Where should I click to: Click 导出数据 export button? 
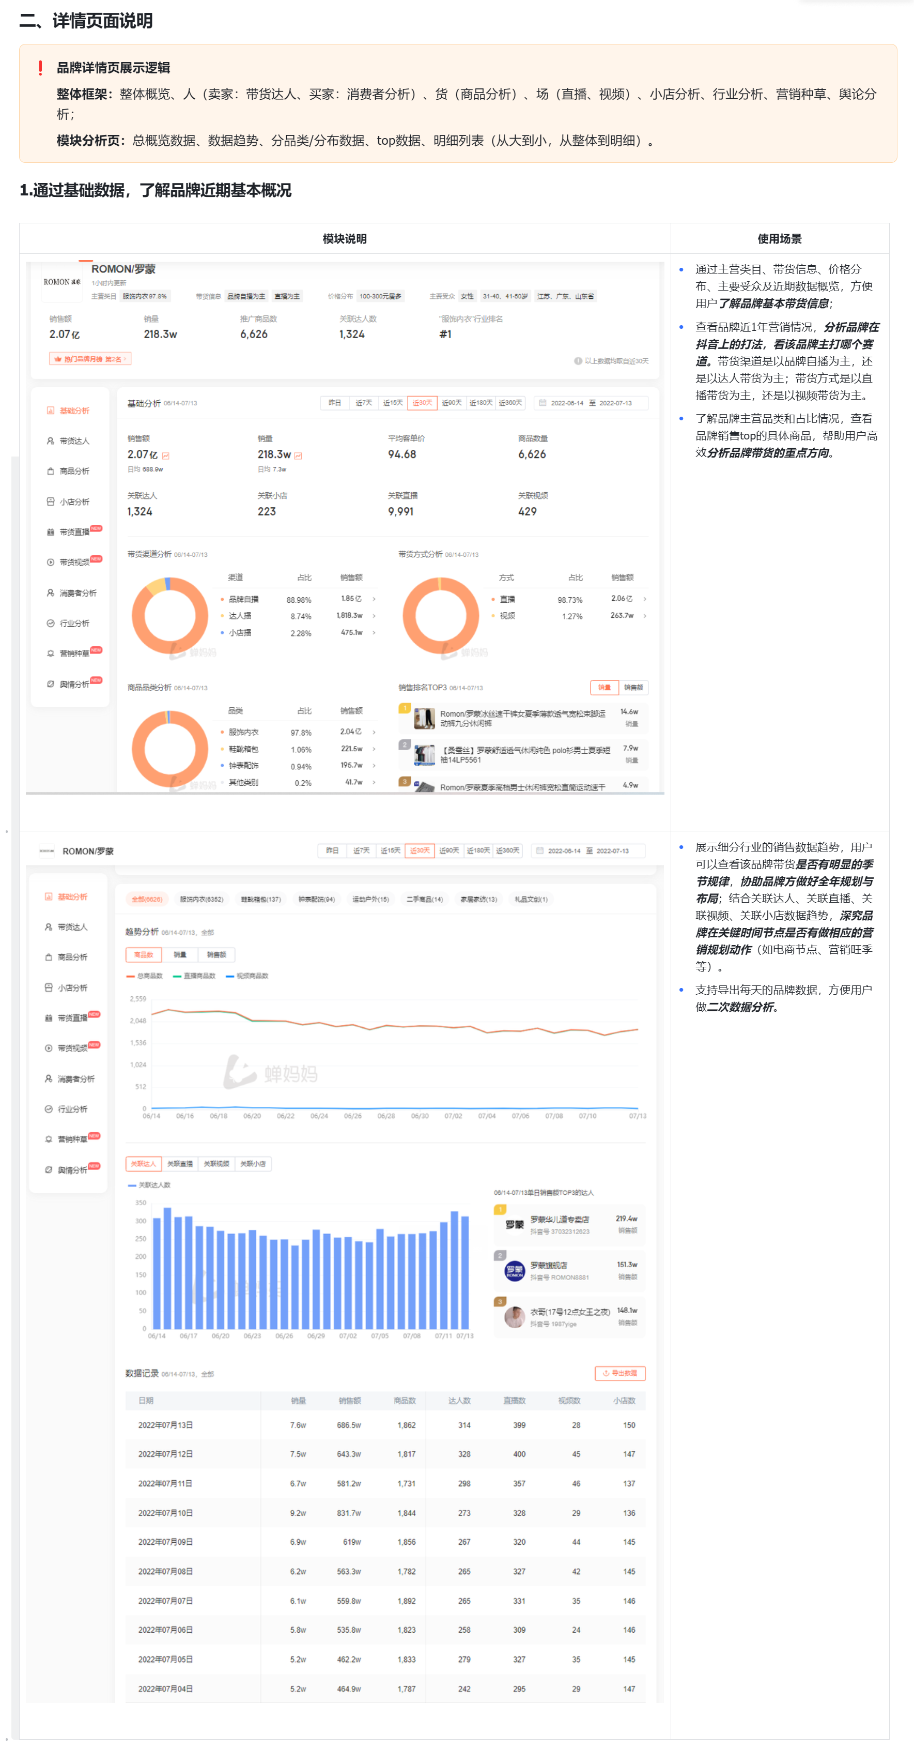click(x=619, y=1373)
